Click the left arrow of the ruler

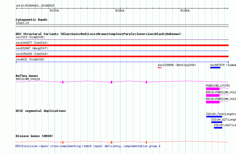(16, 8)
